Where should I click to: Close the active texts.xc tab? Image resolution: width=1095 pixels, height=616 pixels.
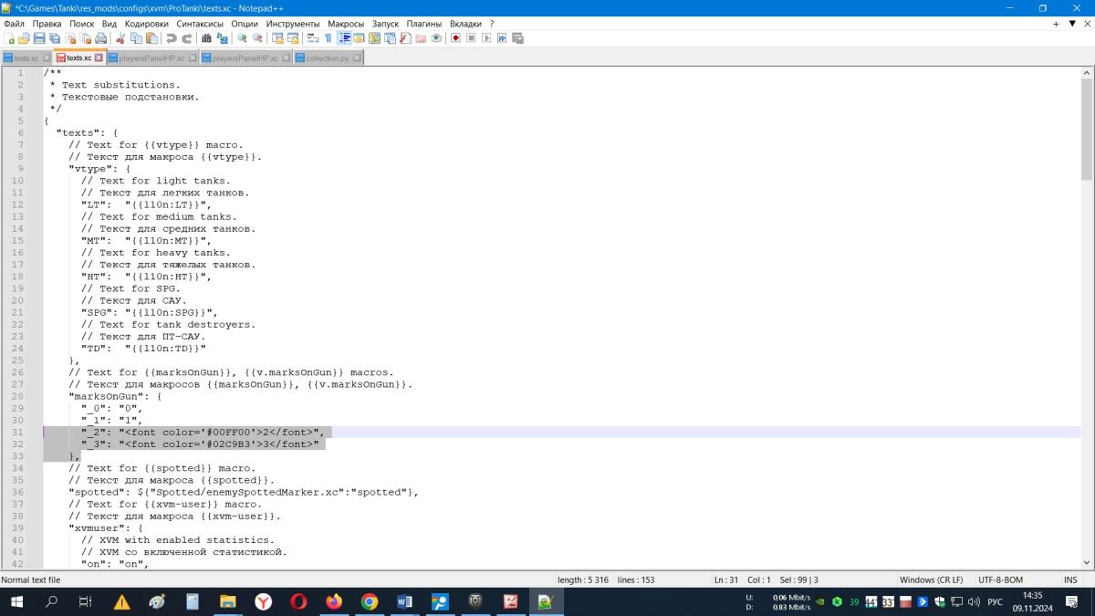click(x=99, y=57)
